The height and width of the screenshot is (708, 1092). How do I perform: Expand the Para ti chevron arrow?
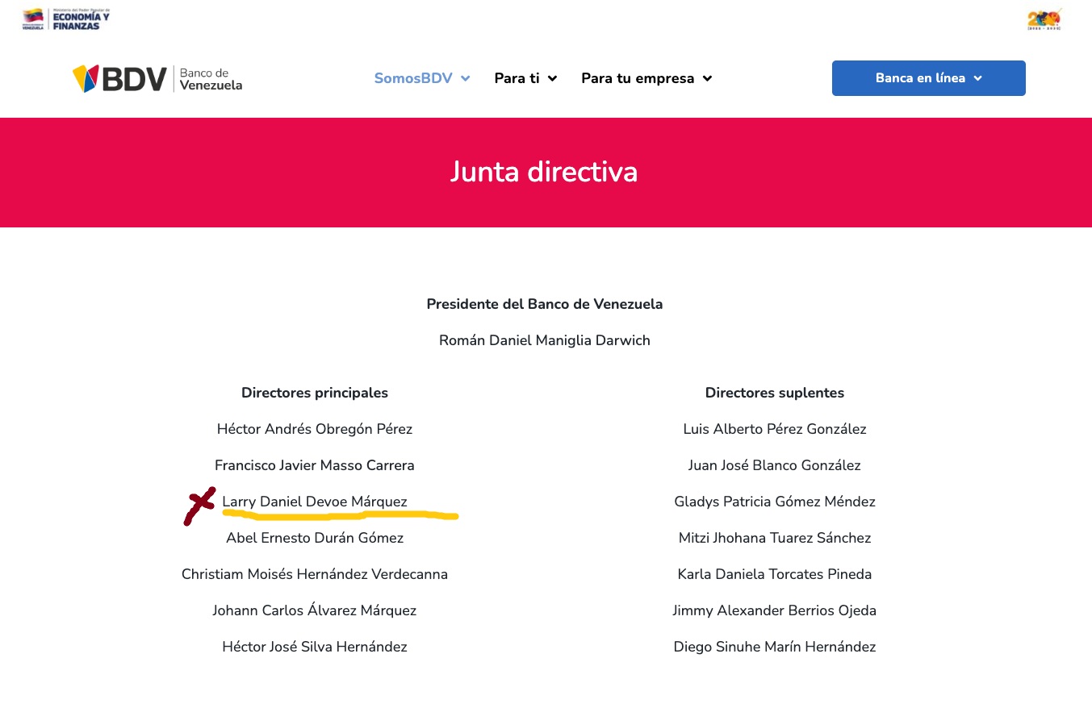552,79
